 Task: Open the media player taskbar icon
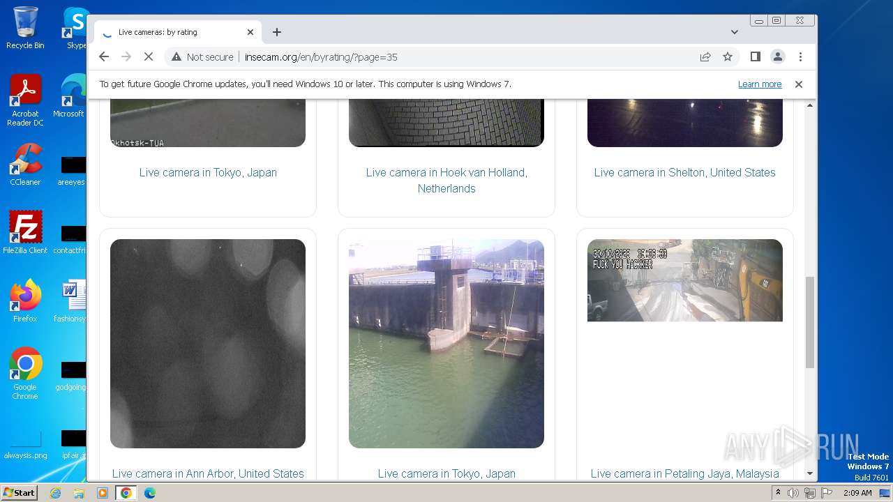tap(102, 493)
